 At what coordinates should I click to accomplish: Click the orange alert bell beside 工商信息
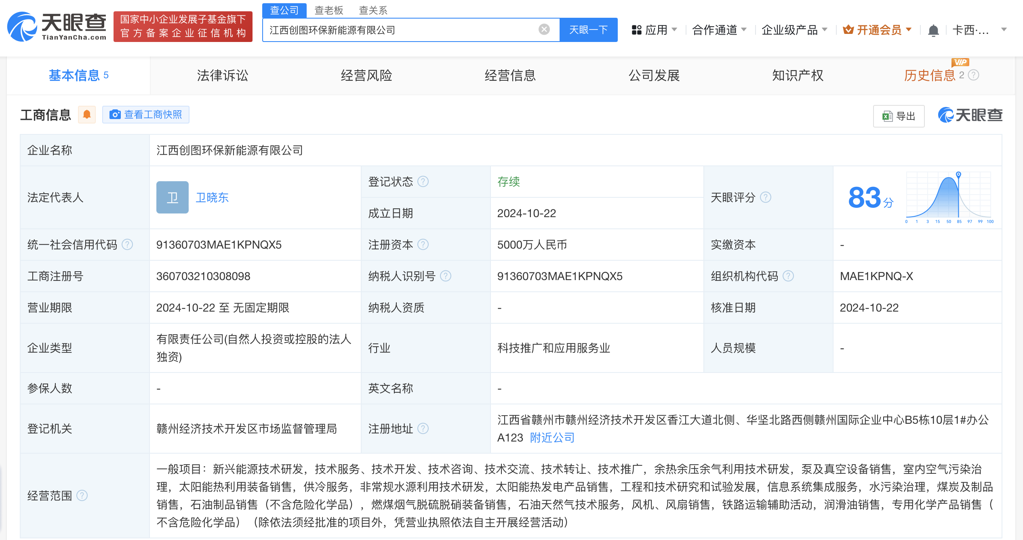pos(87,115)
